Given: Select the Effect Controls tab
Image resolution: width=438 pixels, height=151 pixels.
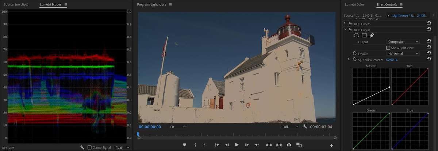Looking at the screenshot, I should click(x=387, y=4).
